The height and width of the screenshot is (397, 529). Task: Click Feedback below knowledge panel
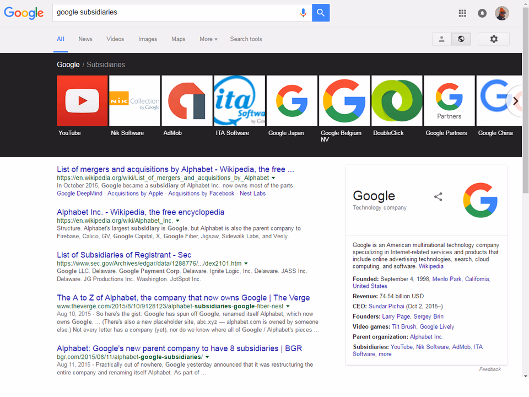coord(490,369)
